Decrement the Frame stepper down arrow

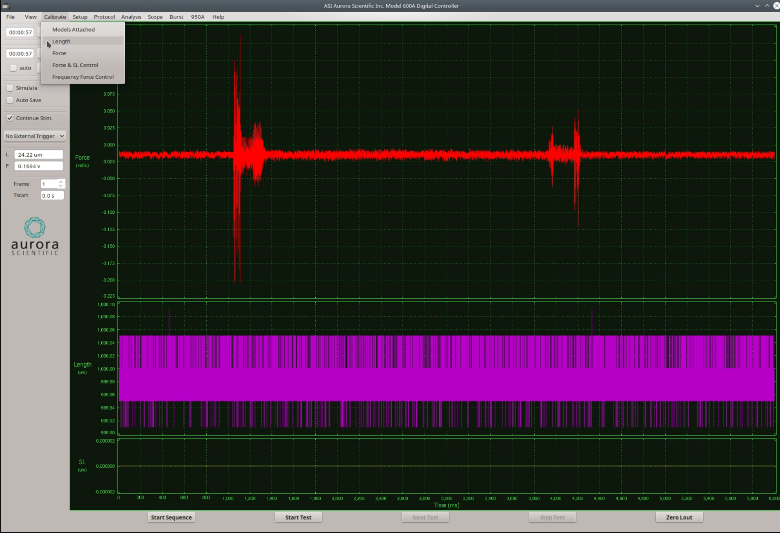tap(61, 186)
